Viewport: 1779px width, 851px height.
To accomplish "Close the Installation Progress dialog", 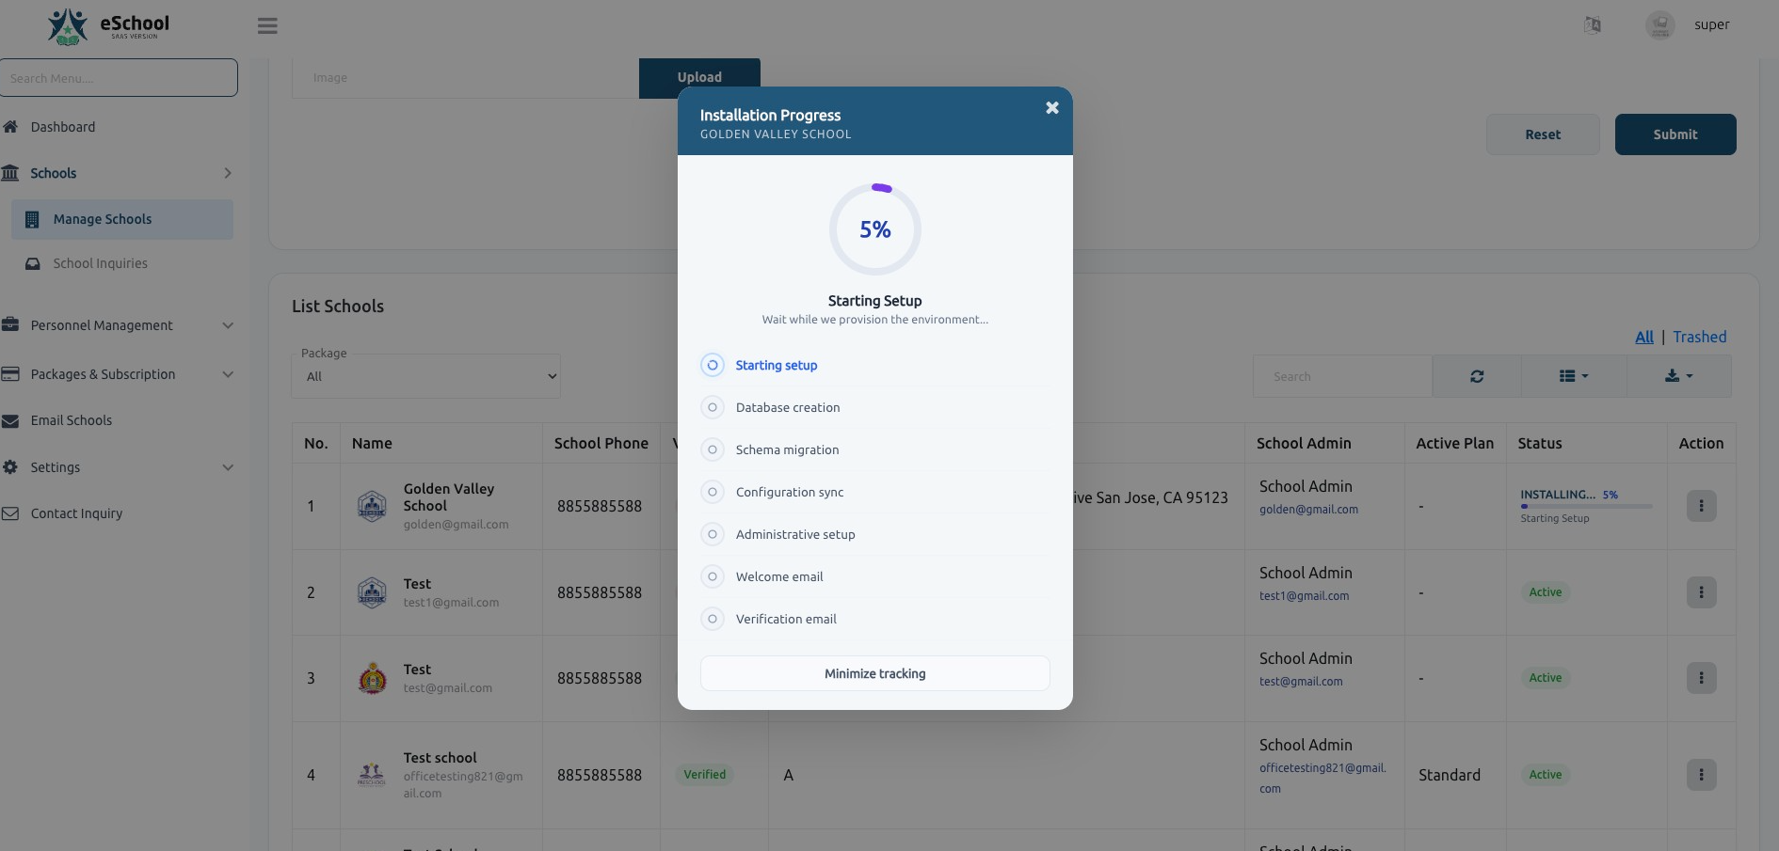I will tap(1052, 108).
